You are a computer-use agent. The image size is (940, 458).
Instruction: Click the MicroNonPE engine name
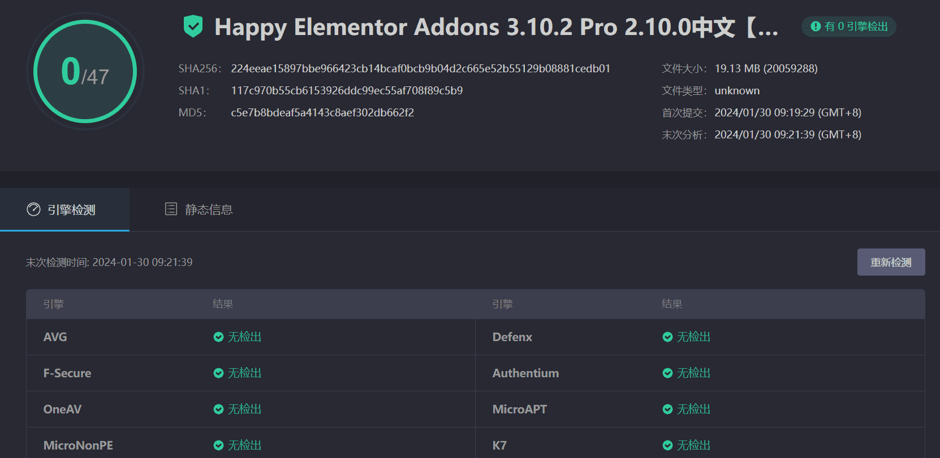[x=78, y=445]
